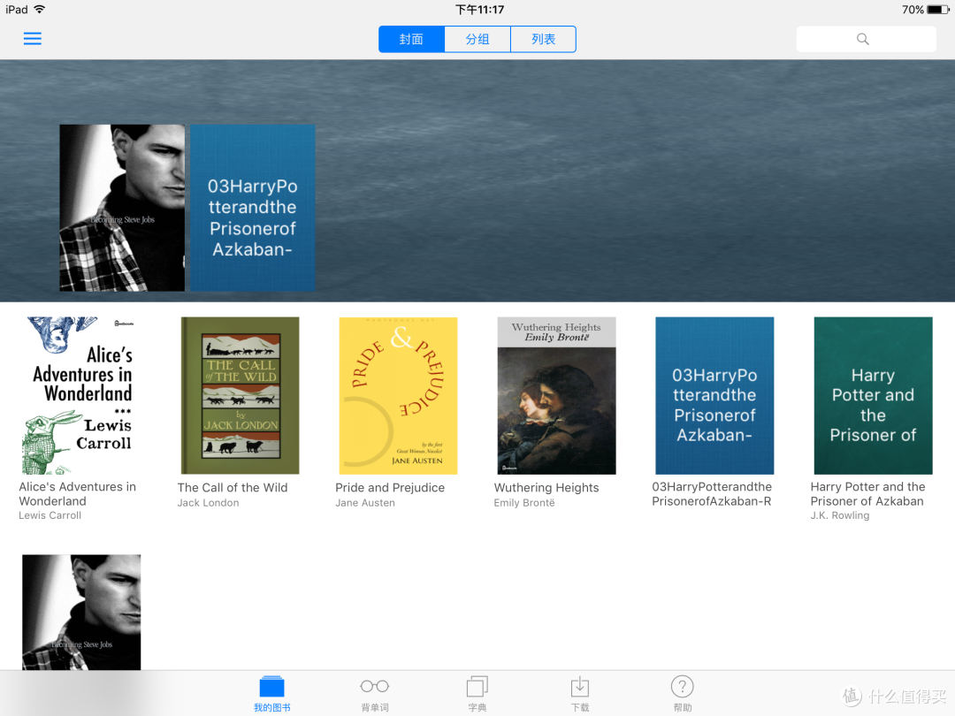
Task: Open the Pride and Prejudice yellow cover
Action: 398,395
